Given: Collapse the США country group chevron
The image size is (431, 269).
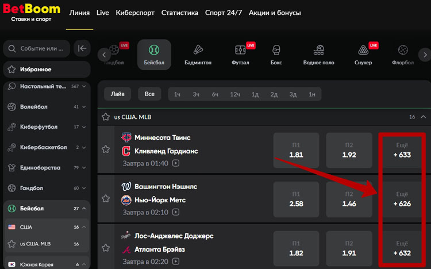Looking at the screenshot, I should (84, 227).
